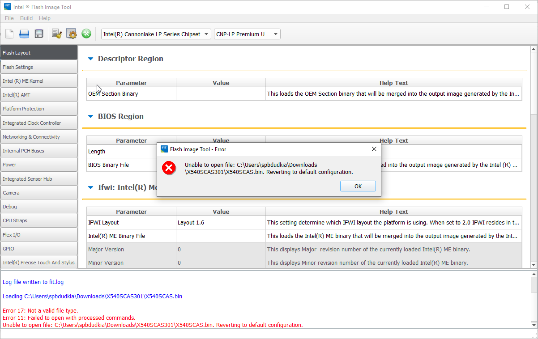The height and width of the screenshot is (339, 538).
Task: Click the error dialog message text
Action: (269, 168)
